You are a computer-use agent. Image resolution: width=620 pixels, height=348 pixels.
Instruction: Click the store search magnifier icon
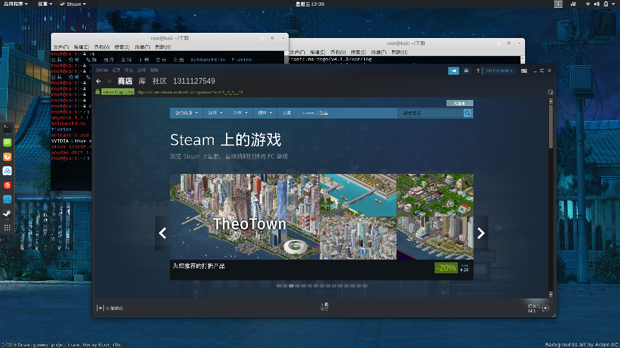[468, 113]
